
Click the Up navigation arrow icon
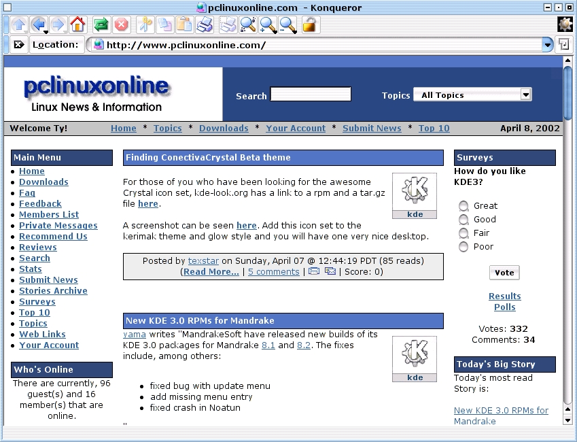pos(19,25)
